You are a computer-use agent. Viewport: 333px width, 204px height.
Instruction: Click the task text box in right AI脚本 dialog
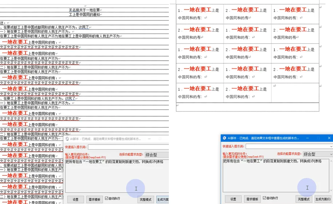(x=276, y=175)
